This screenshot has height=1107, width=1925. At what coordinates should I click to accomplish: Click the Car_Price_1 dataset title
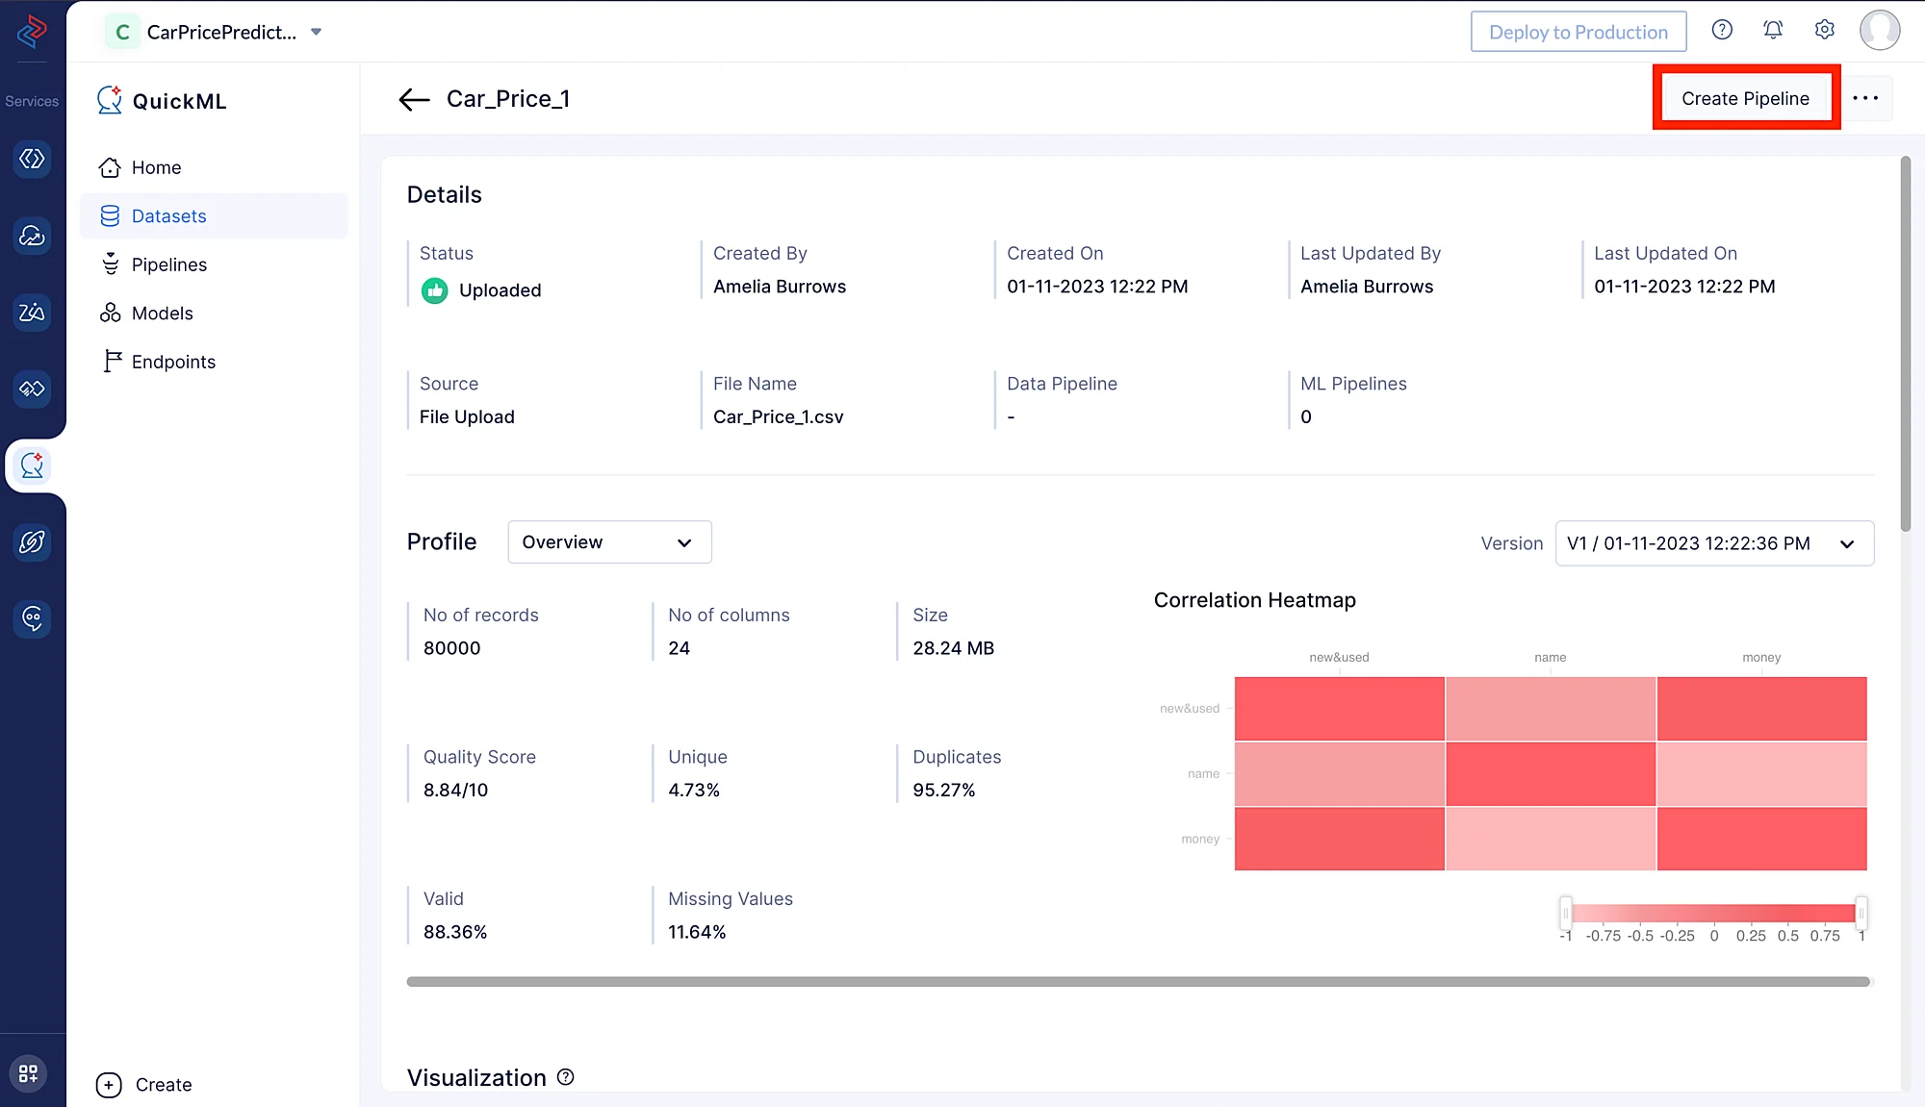(508, 99)
